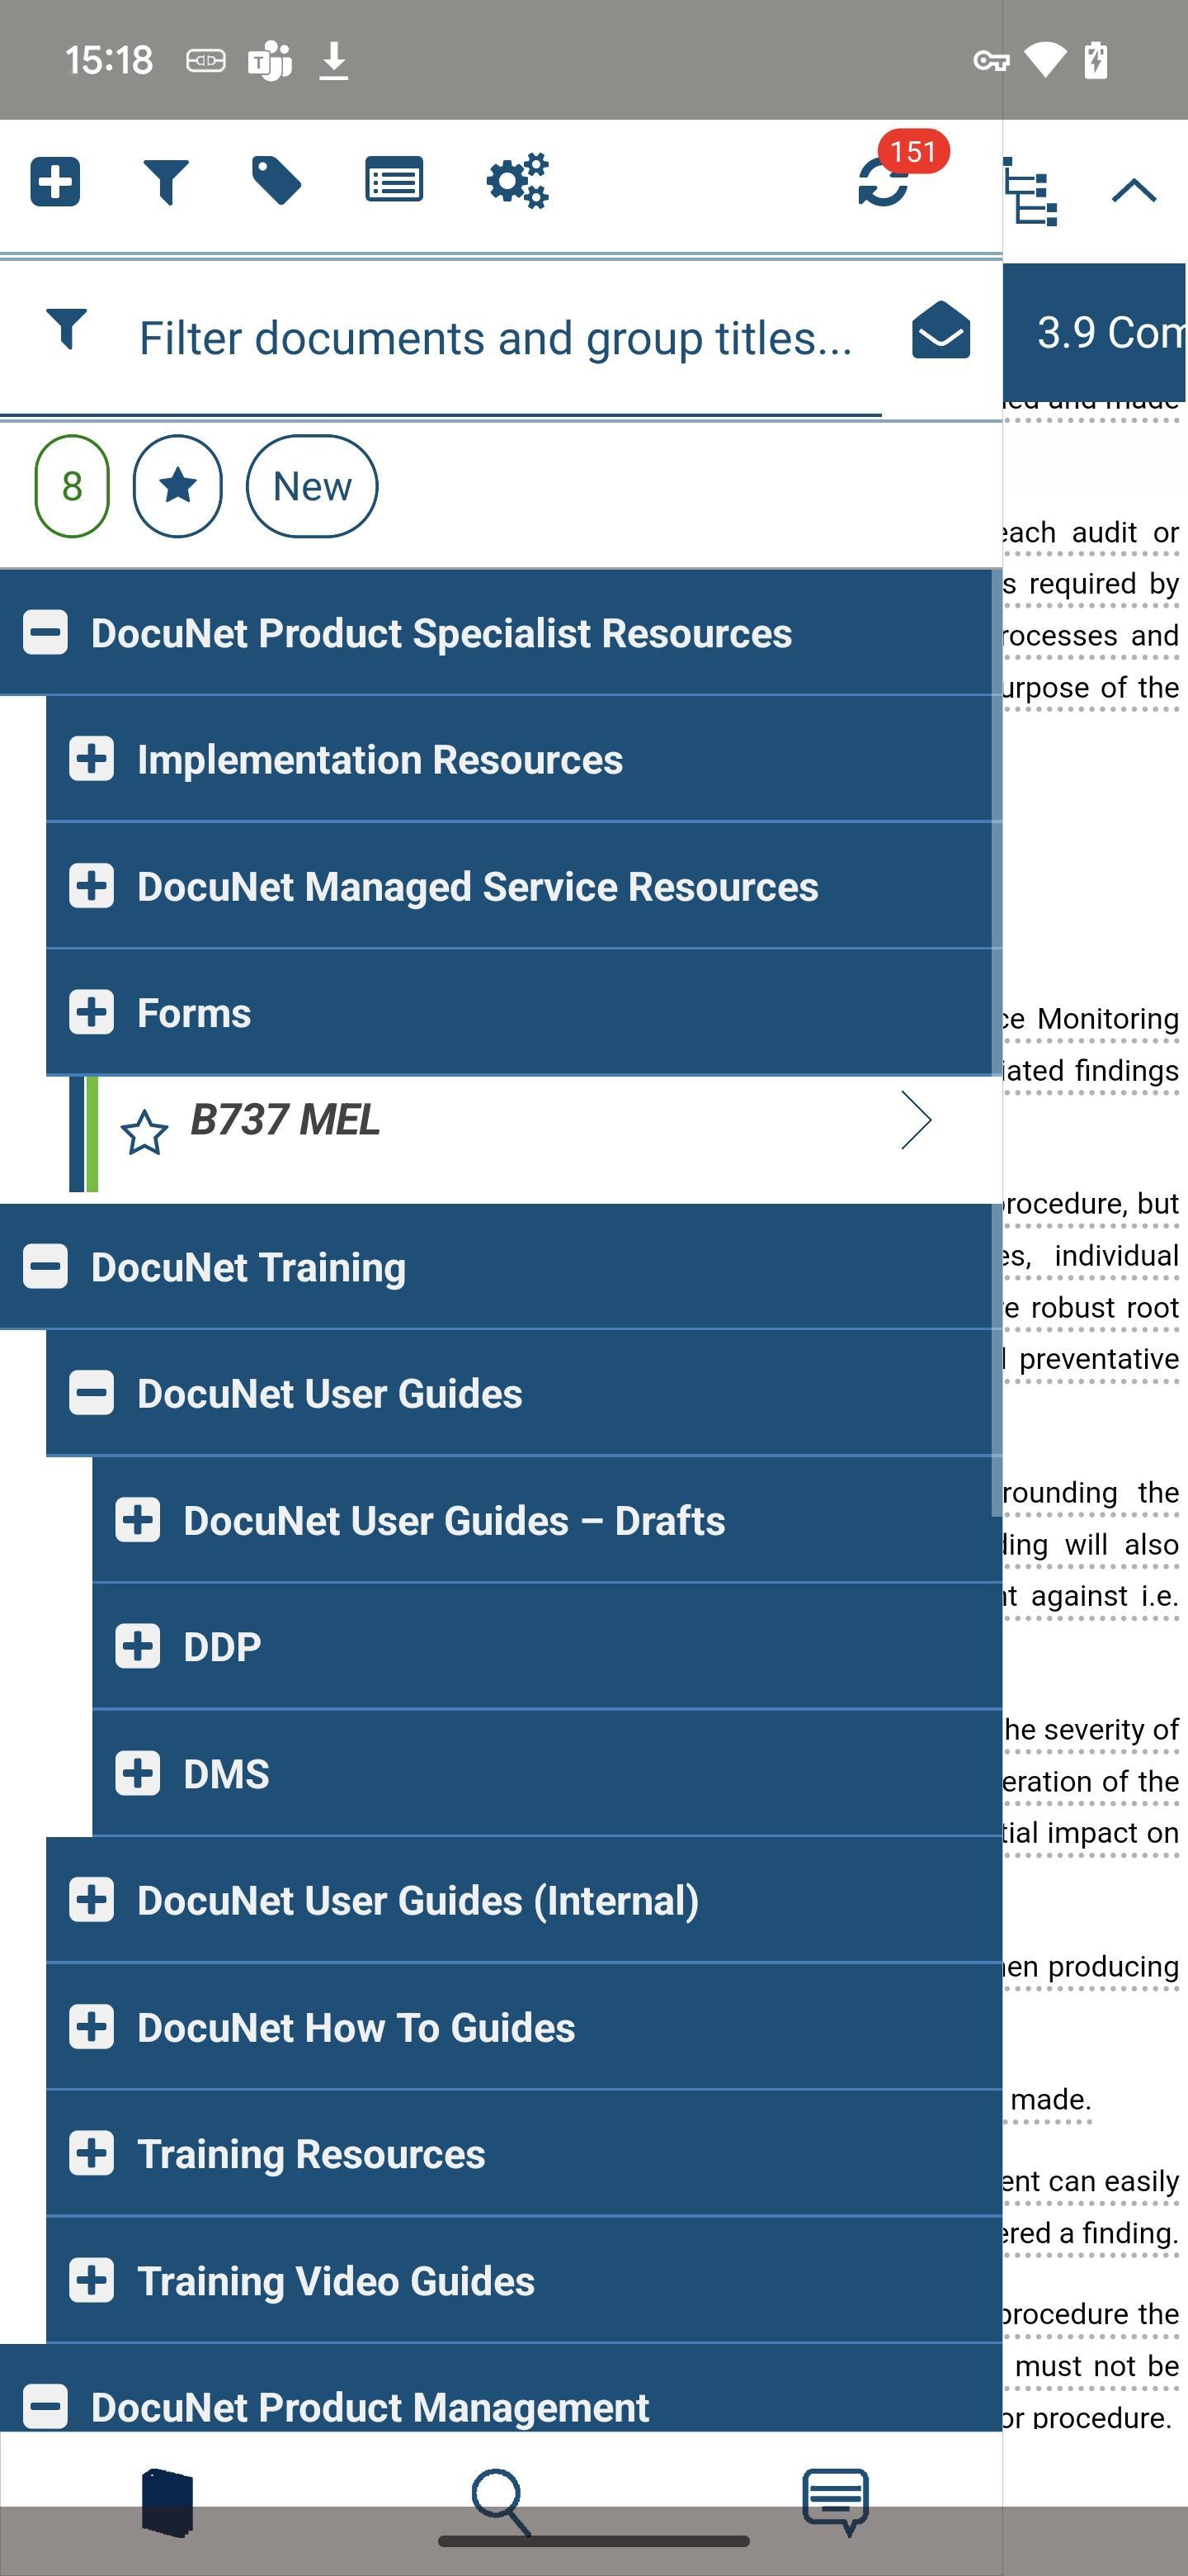Collapse header with the up chevron

click(x=1134, y=190)
